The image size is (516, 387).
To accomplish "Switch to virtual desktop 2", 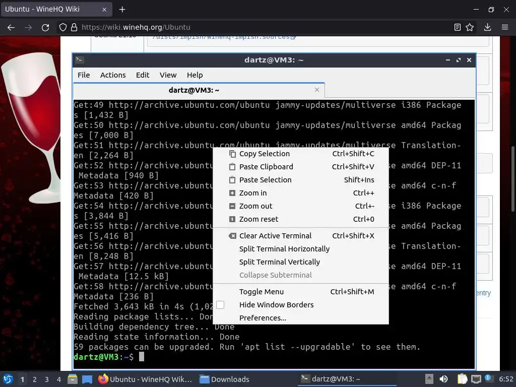I will click(35, 379).
